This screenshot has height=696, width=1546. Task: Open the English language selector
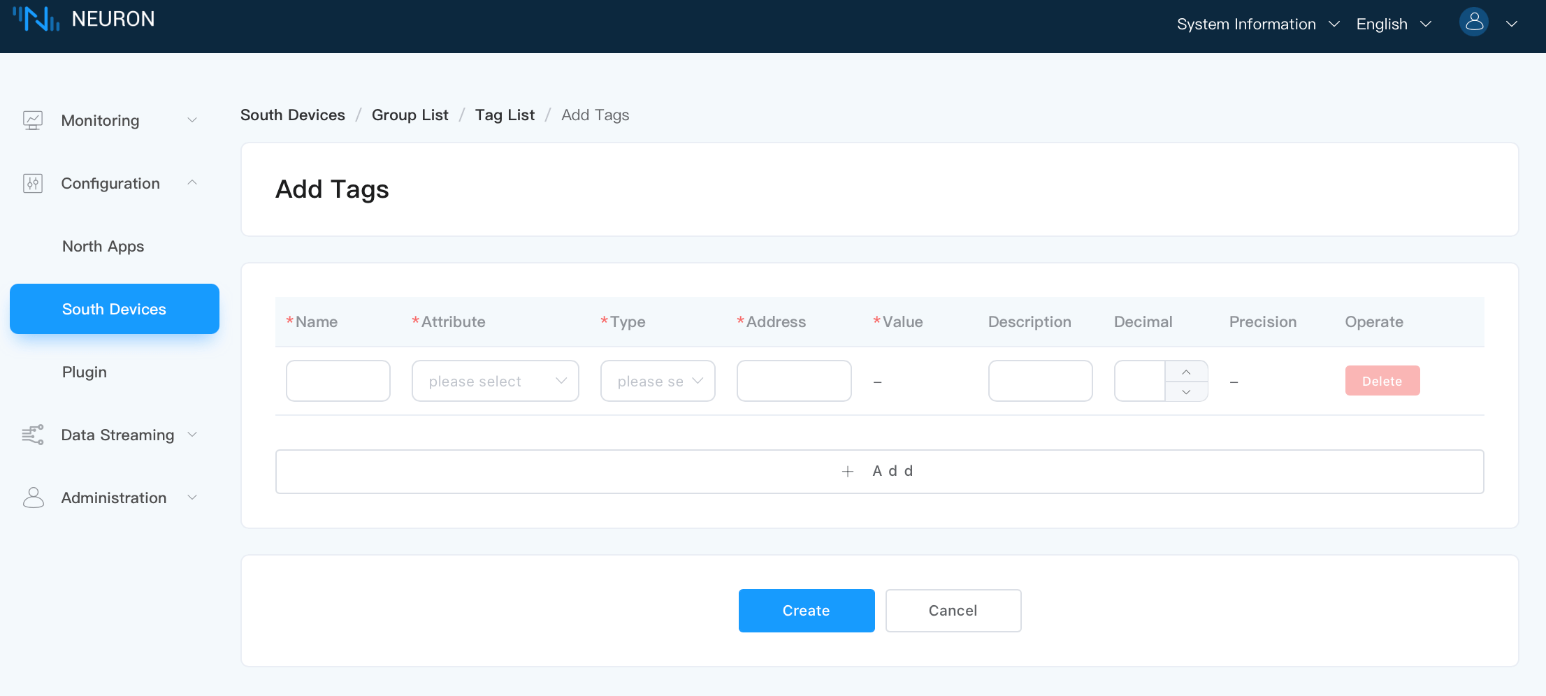1393,24
